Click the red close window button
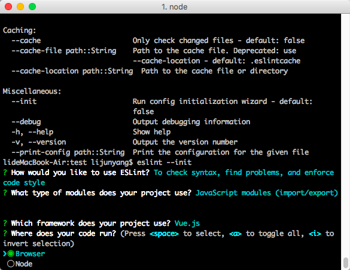 (8, 7)
